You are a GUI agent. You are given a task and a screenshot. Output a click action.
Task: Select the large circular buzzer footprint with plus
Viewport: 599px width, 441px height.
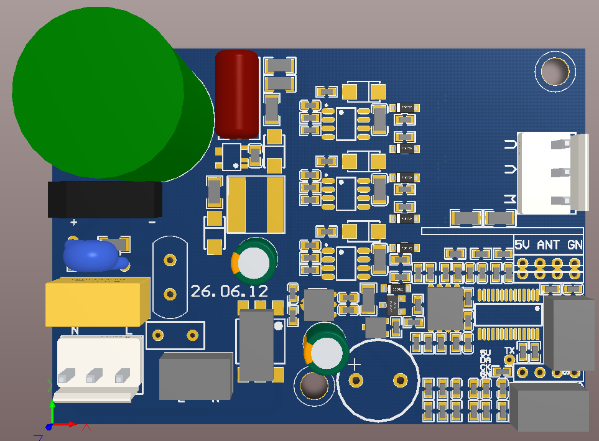click(378, 380)
